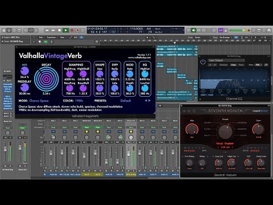Click the SHAPE Attack knob
The image size is (273, 205).
click(x=100, y=88)
